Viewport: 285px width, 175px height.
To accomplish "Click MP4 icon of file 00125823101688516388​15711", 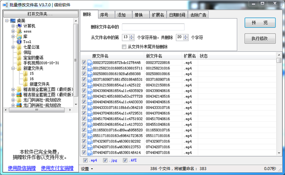I will pyautogui.click(x=90, y=68).
